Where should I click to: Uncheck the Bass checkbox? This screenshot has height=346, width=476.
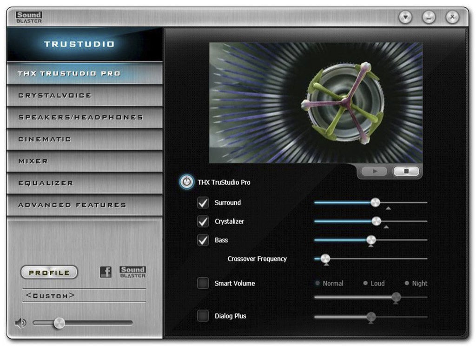(x=203, y=240)
